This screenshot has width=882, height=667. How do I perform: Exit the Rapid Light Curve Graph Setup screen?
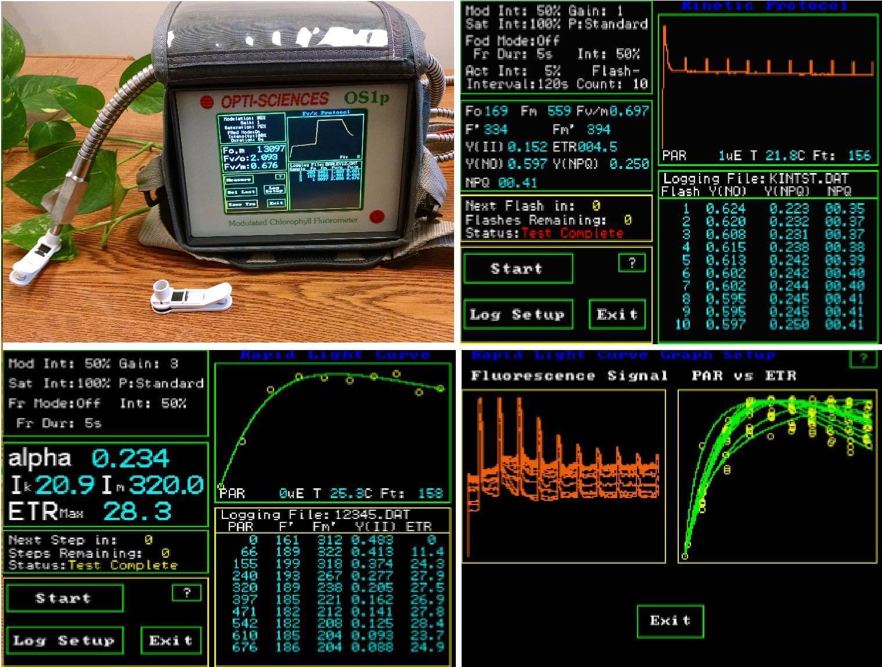(670, 621)
